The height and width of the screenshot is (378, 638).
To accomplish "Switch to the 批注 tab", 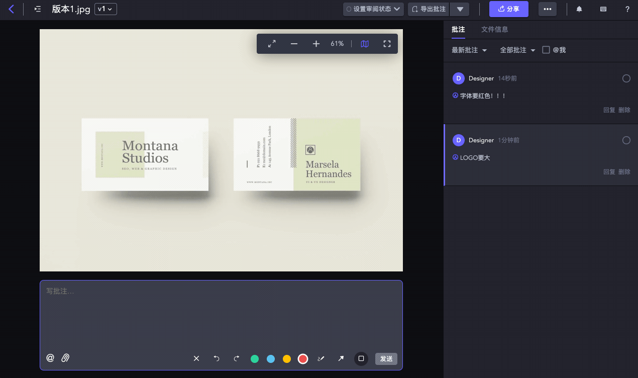I will pos(458,30).
